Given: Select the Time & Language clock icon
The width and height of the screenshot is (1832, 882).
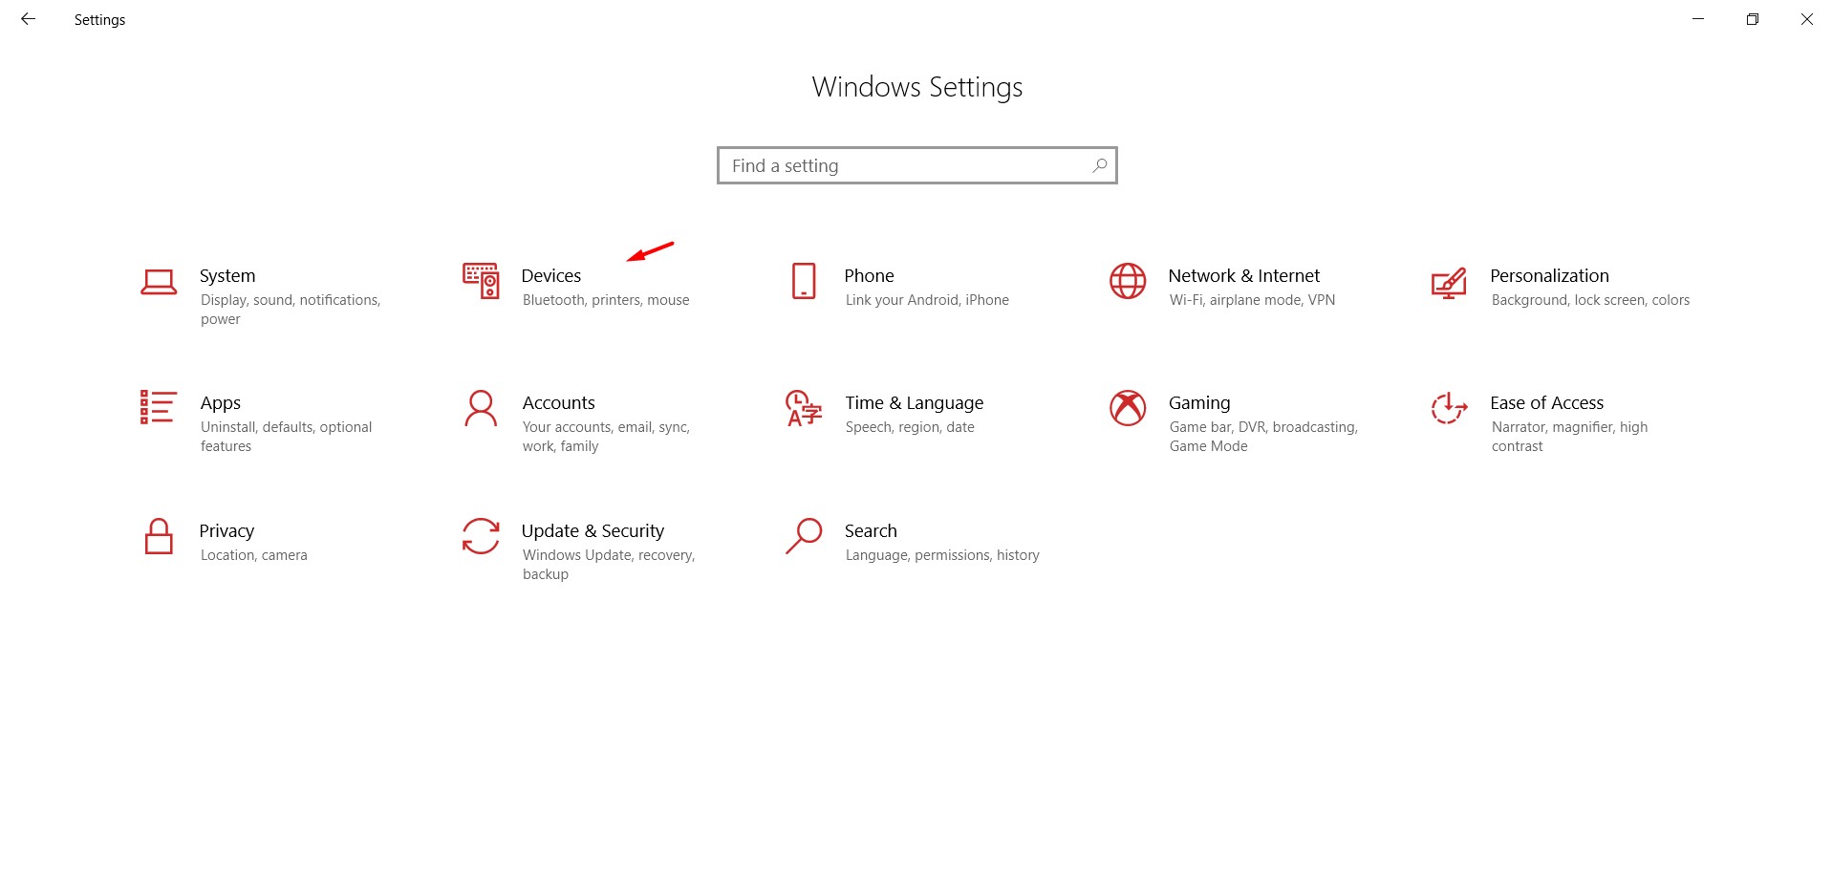Looking at the screenshot, I should pyautogui.click(x=804, y=409).
